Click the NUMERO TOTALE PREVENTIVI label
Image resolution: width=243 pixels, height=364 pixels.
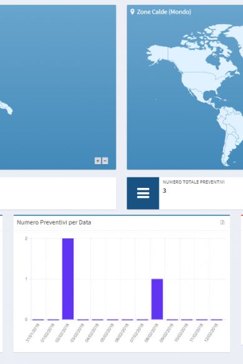click(x=194, y=182)
